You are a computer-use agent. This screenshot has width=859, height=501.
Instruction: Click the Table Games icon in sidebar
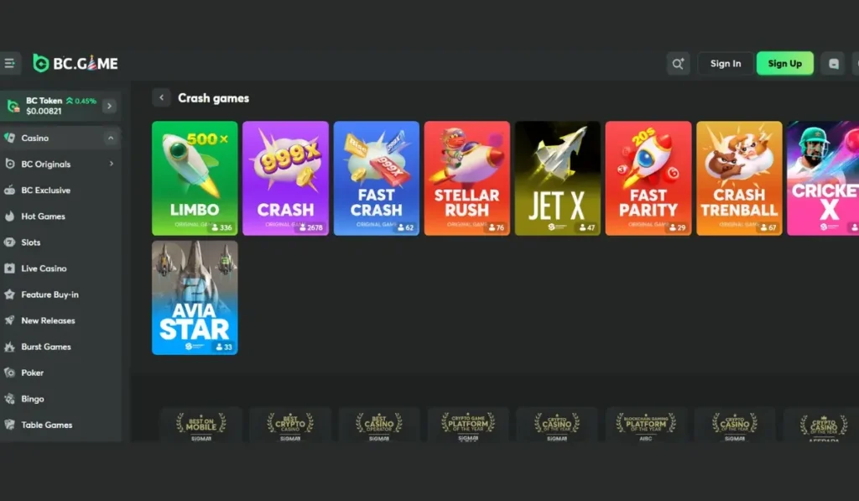click(11, 425)
